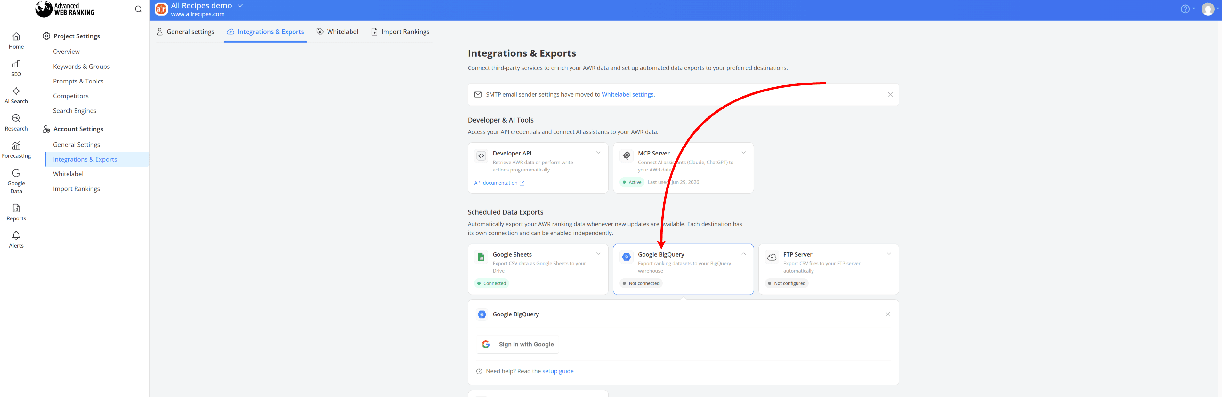
Task: Open Overview in Project Settings
Action: coord(66,52)
